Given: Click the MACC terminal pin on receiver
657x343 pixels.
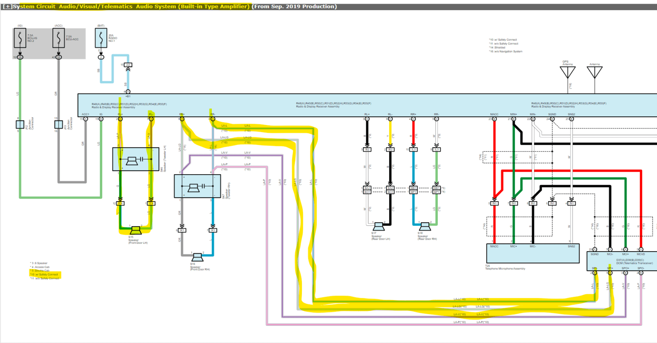Looking at the screenshot, I should 494,119.
